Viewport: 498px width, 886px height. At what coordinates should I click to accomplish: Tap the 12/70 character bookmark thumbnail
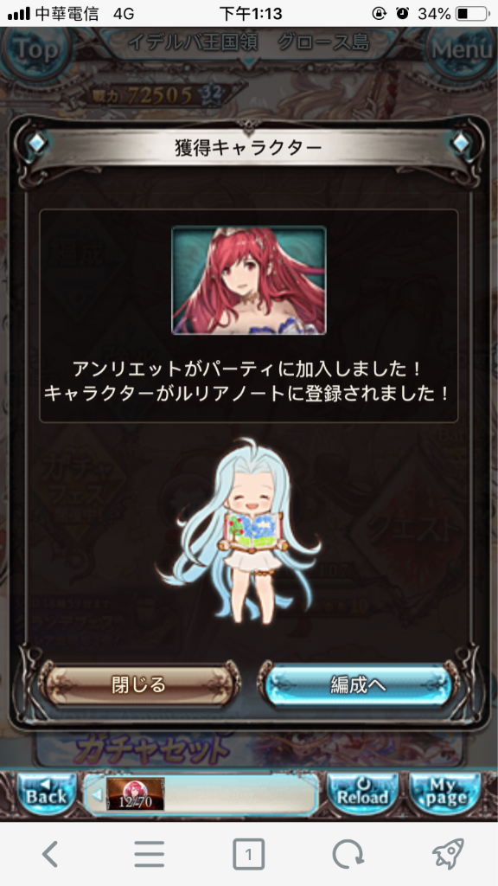(x=136, y=794)
